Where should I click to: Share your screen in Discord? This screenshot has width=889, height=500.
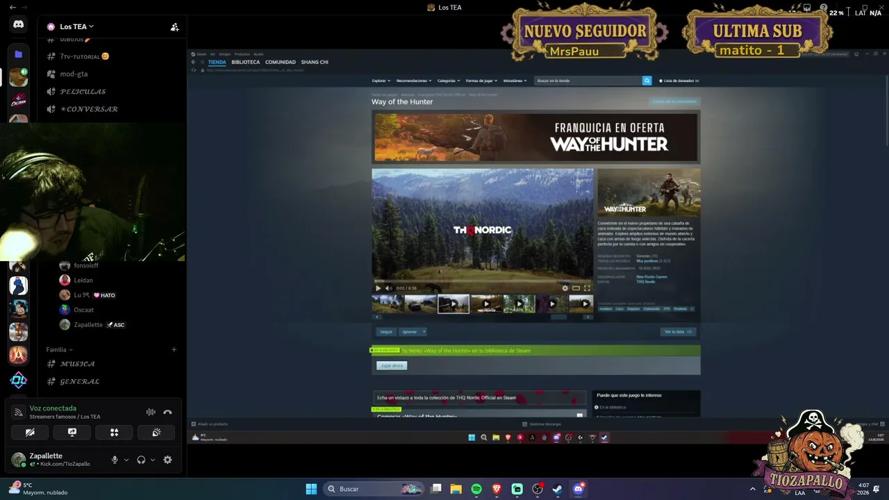72,432
